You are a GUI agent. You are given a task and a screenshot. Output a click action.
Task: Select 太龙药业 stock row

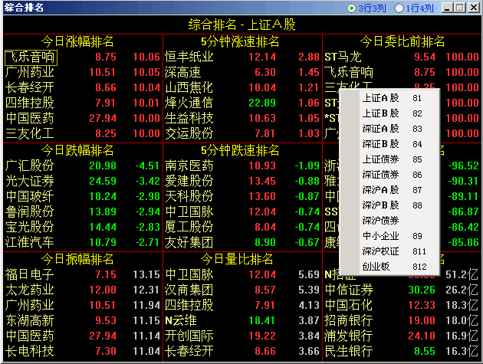83,290
